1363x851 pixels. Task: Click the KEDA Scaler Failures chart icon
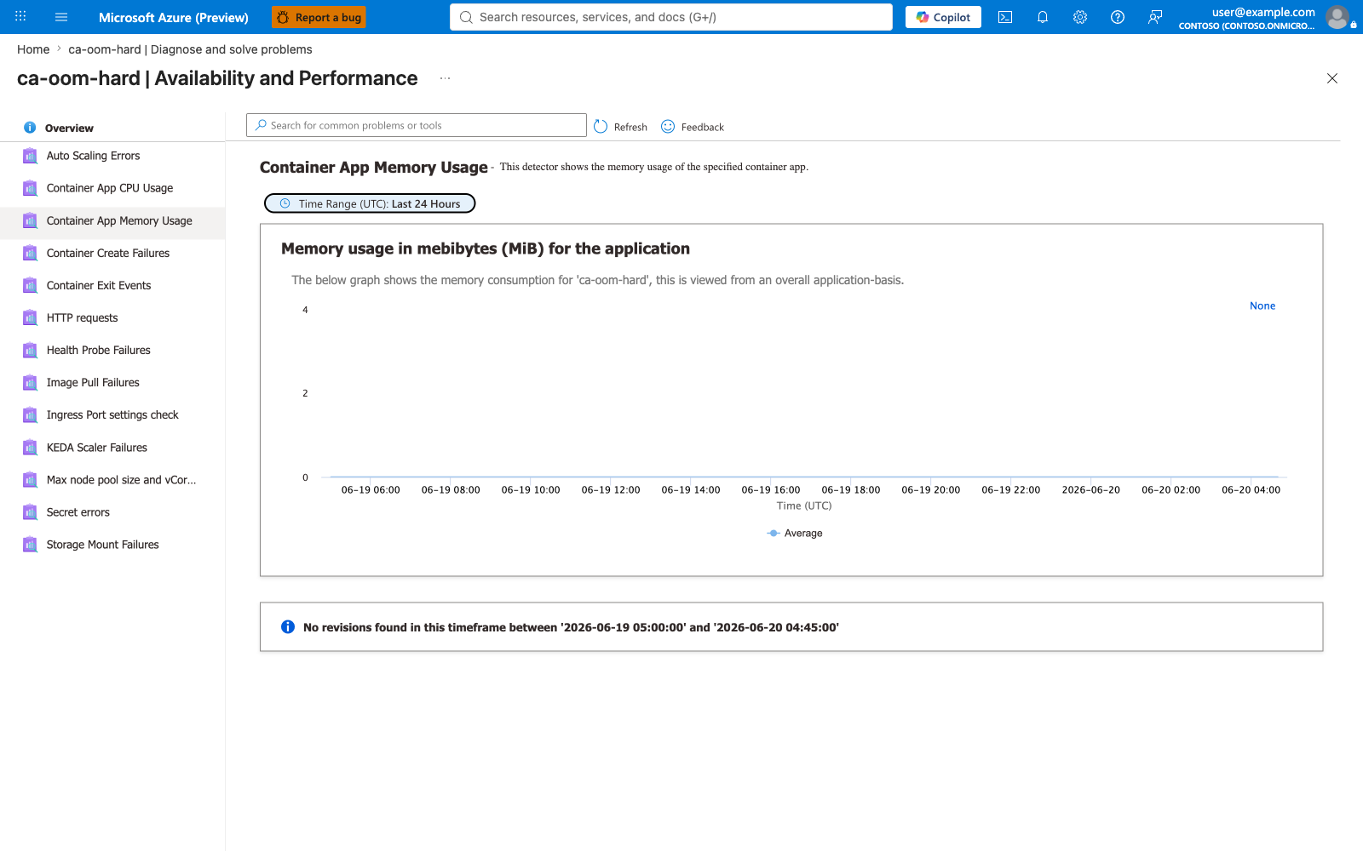[x=30, y=447]
